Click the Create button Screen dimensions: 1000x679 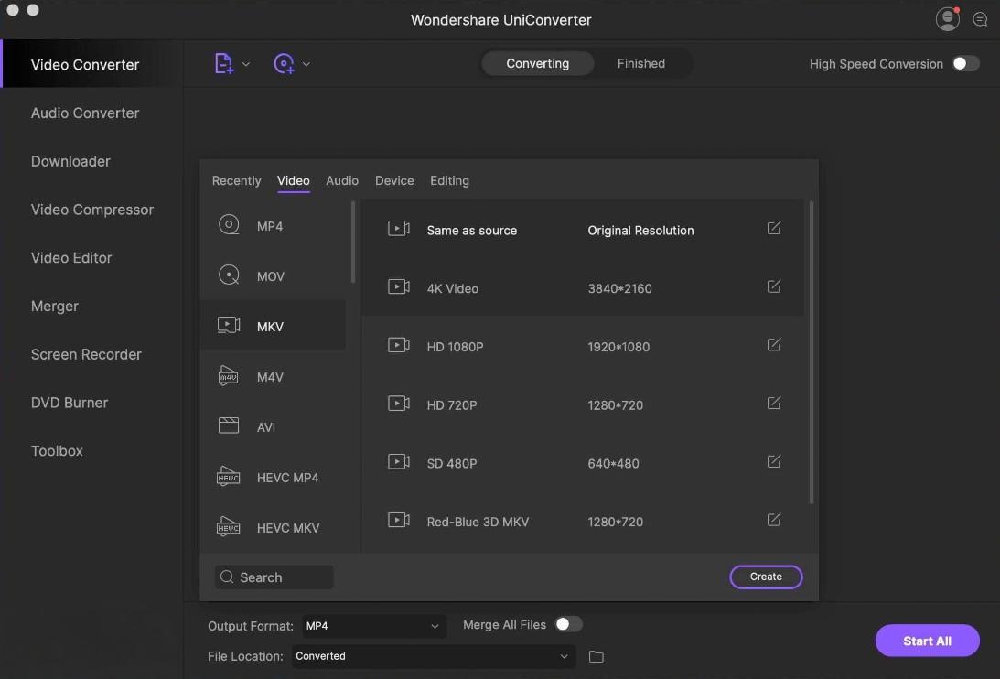point(766,577)
